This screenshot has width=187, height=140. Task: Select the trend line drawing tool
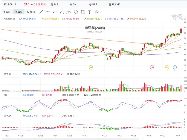click(41, 12)
